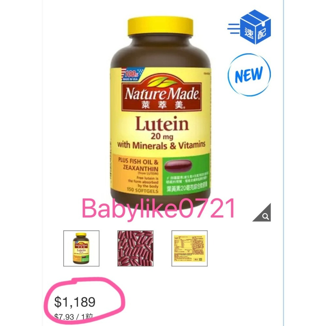Click the yellow bottle cap
The image size is (326, 326).
point(160,27)
